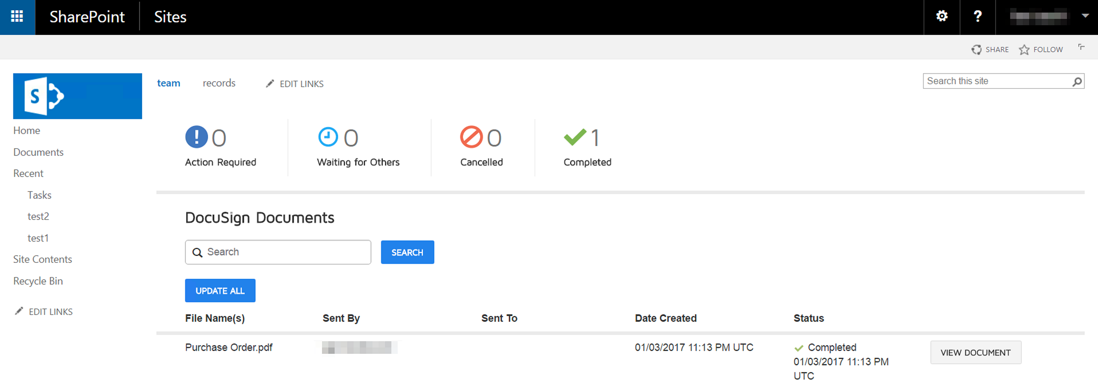Toggle Follow for this site
The width and height of the screenshot is (1098, 390).
tap(1041, 49)
